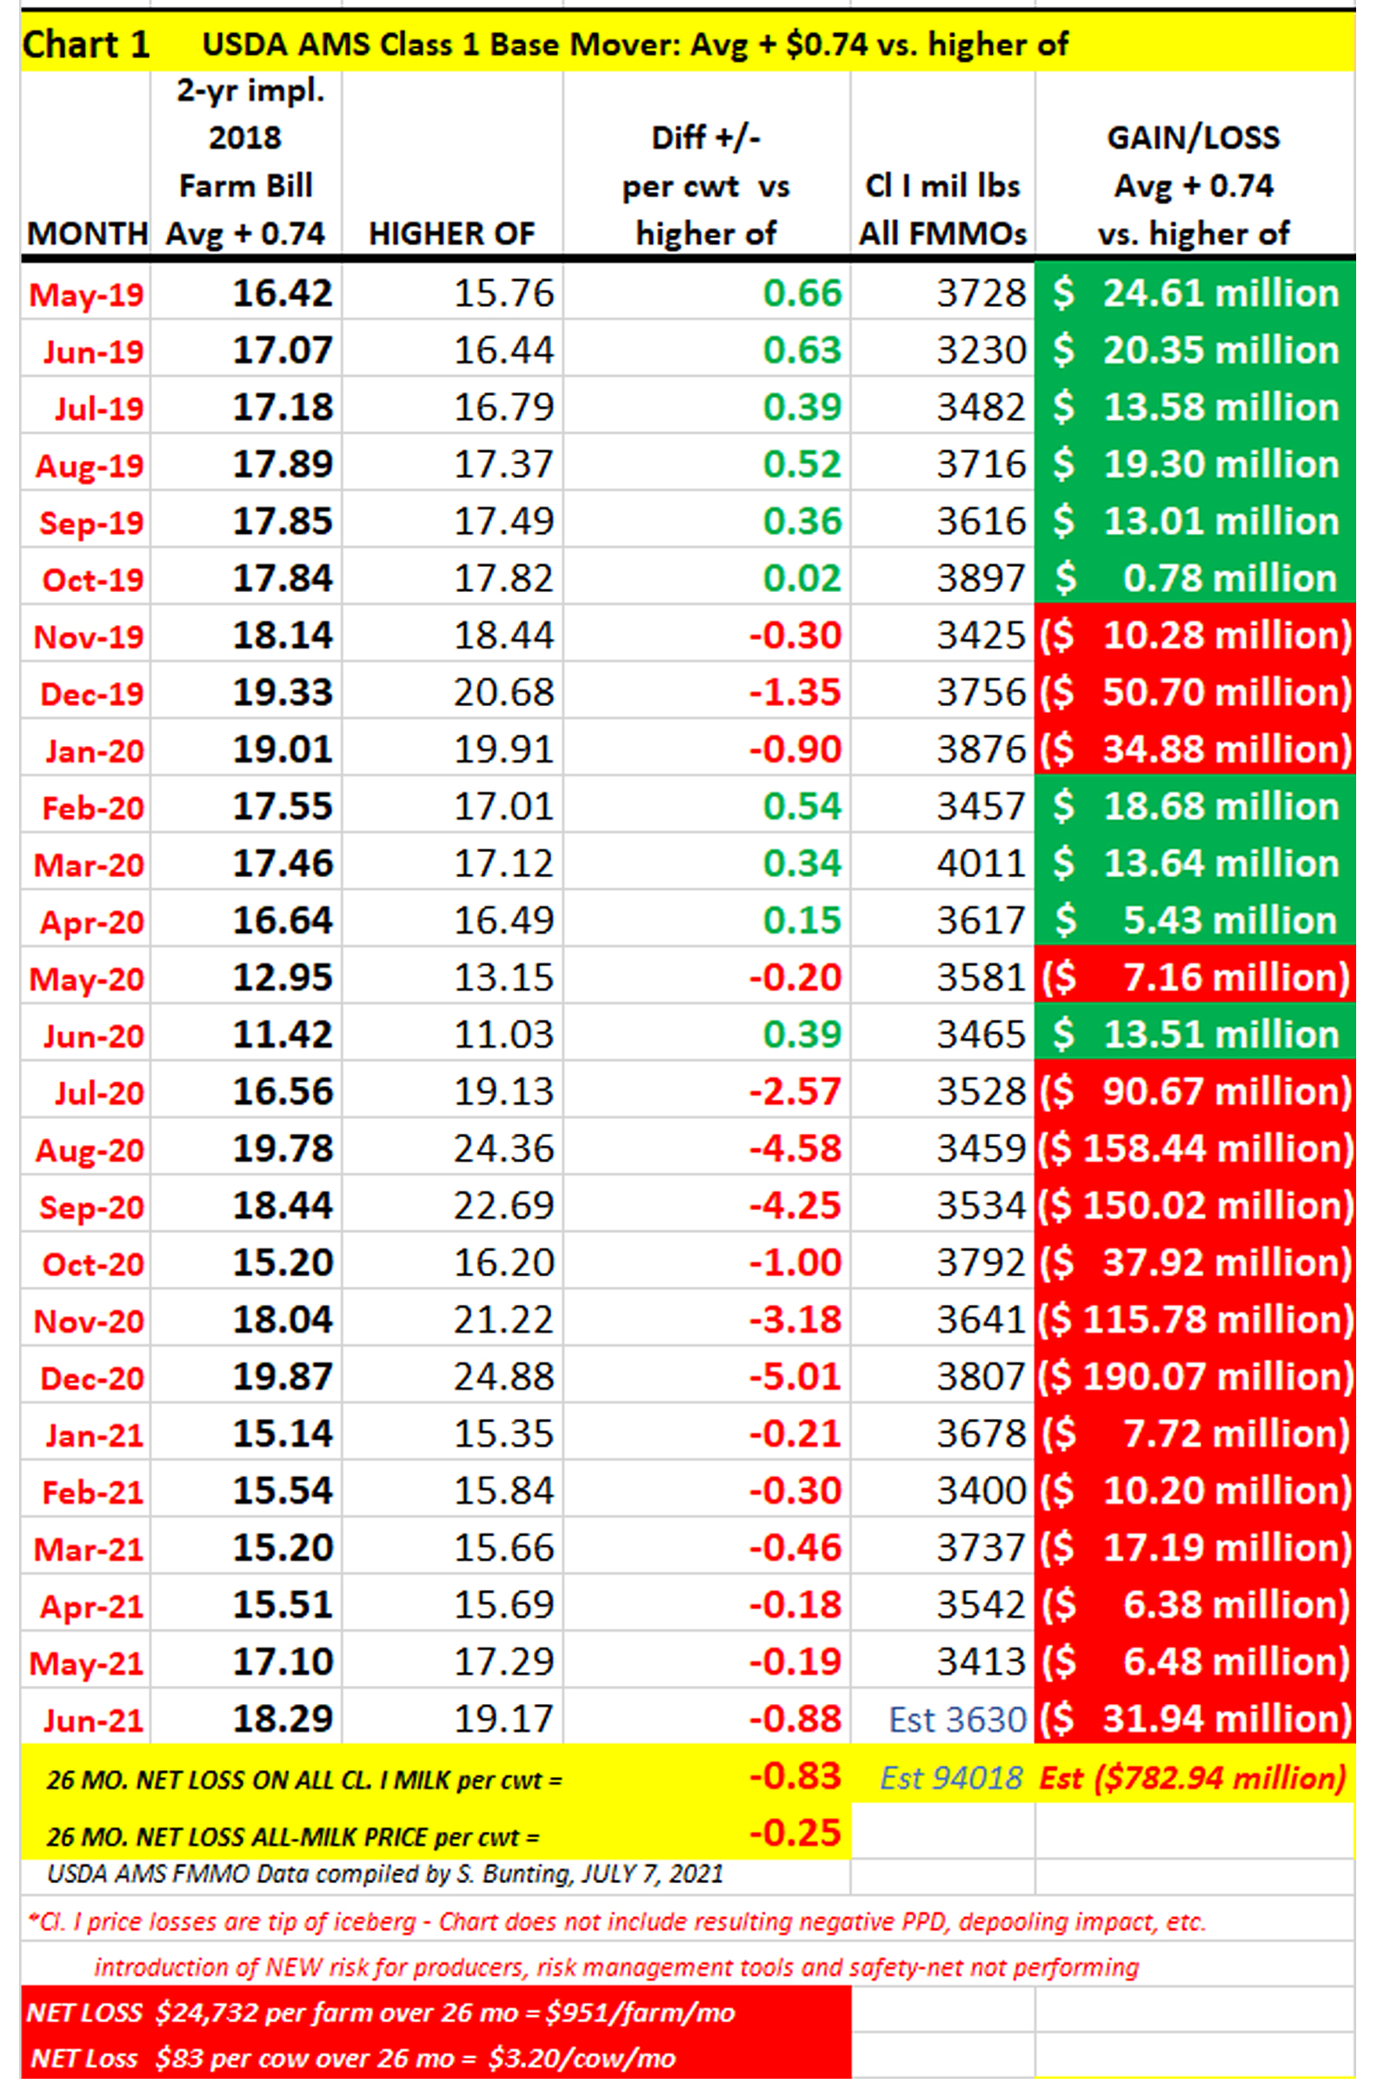Click the Est 94018 total pounds cell
This screenshot has height=2097, width=1377.
click(x=950, y=1777)
